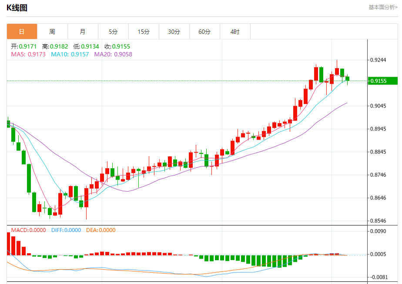The image size is (402, 284).
Task: Click the 低:0.9134 low value
Action: 86,46
